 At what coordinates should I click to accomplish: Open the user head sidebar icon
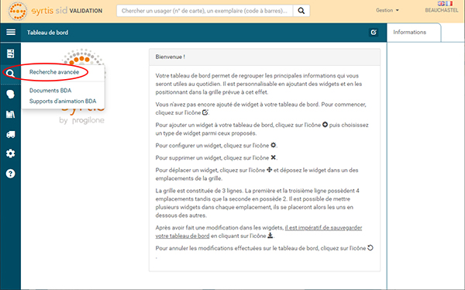10,95
